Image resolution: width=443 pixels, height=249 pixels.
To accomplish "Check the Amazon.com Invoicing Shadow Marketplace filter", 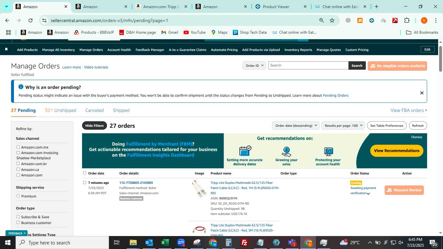I will pyautogui.click(x=18, y=152).
